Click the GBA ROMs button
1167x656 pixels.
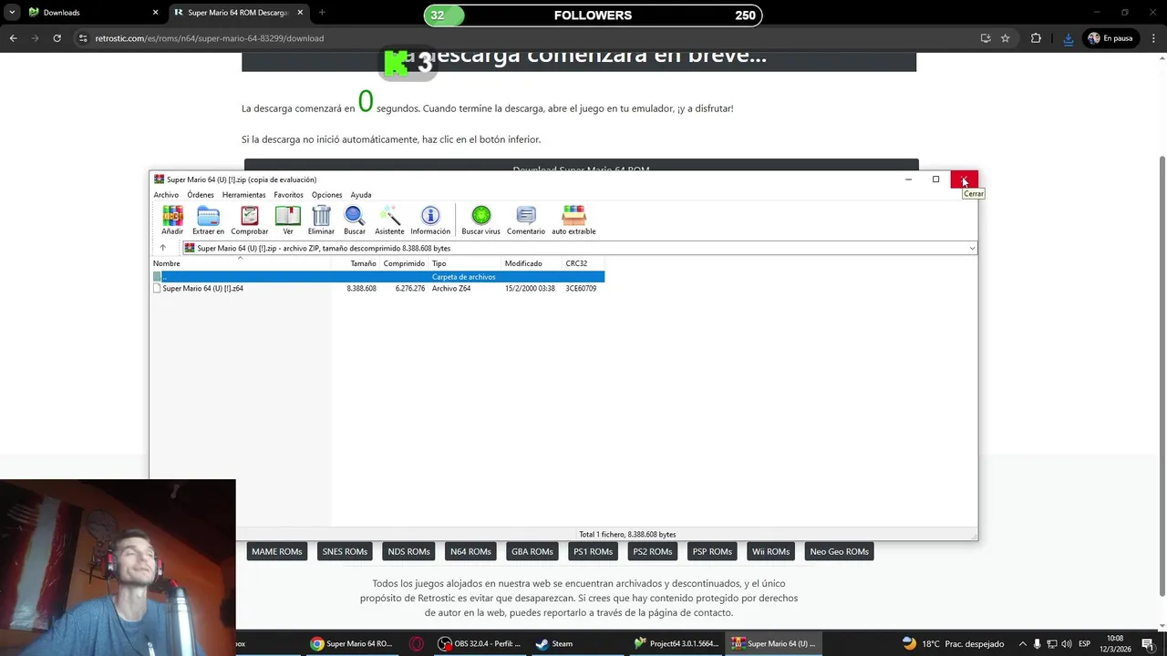coord(532,551)
